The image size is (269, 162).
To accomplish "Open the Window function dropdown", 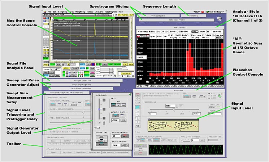I will tap(109, 76).
